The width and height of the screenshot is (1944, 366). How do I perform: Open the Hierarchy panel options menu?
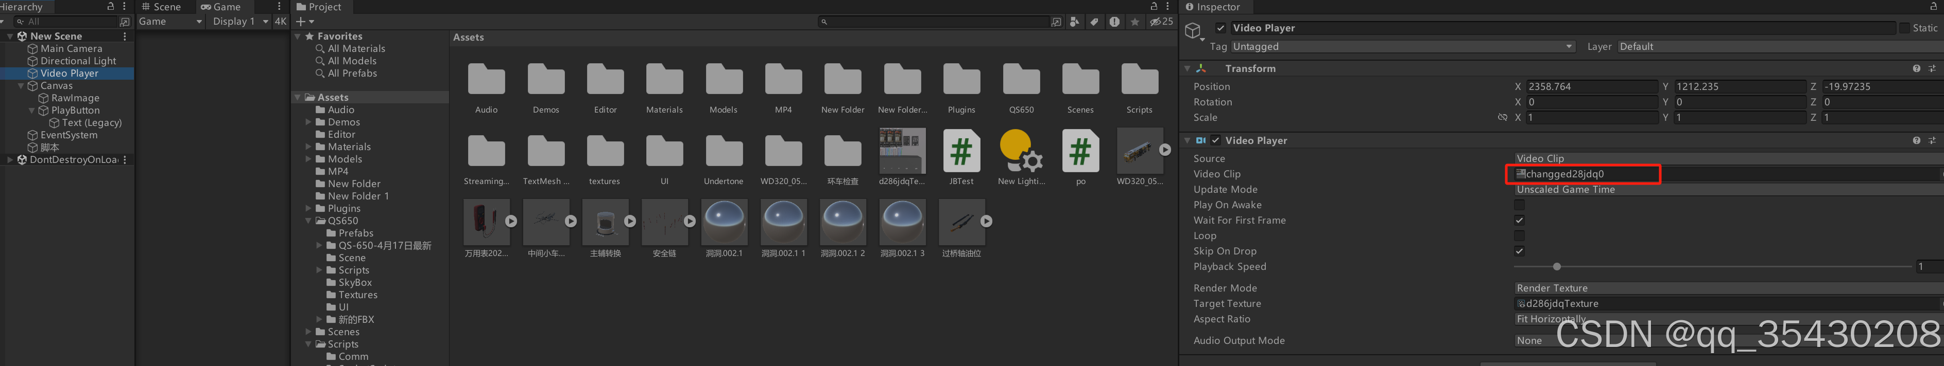[x=125, y=6]
